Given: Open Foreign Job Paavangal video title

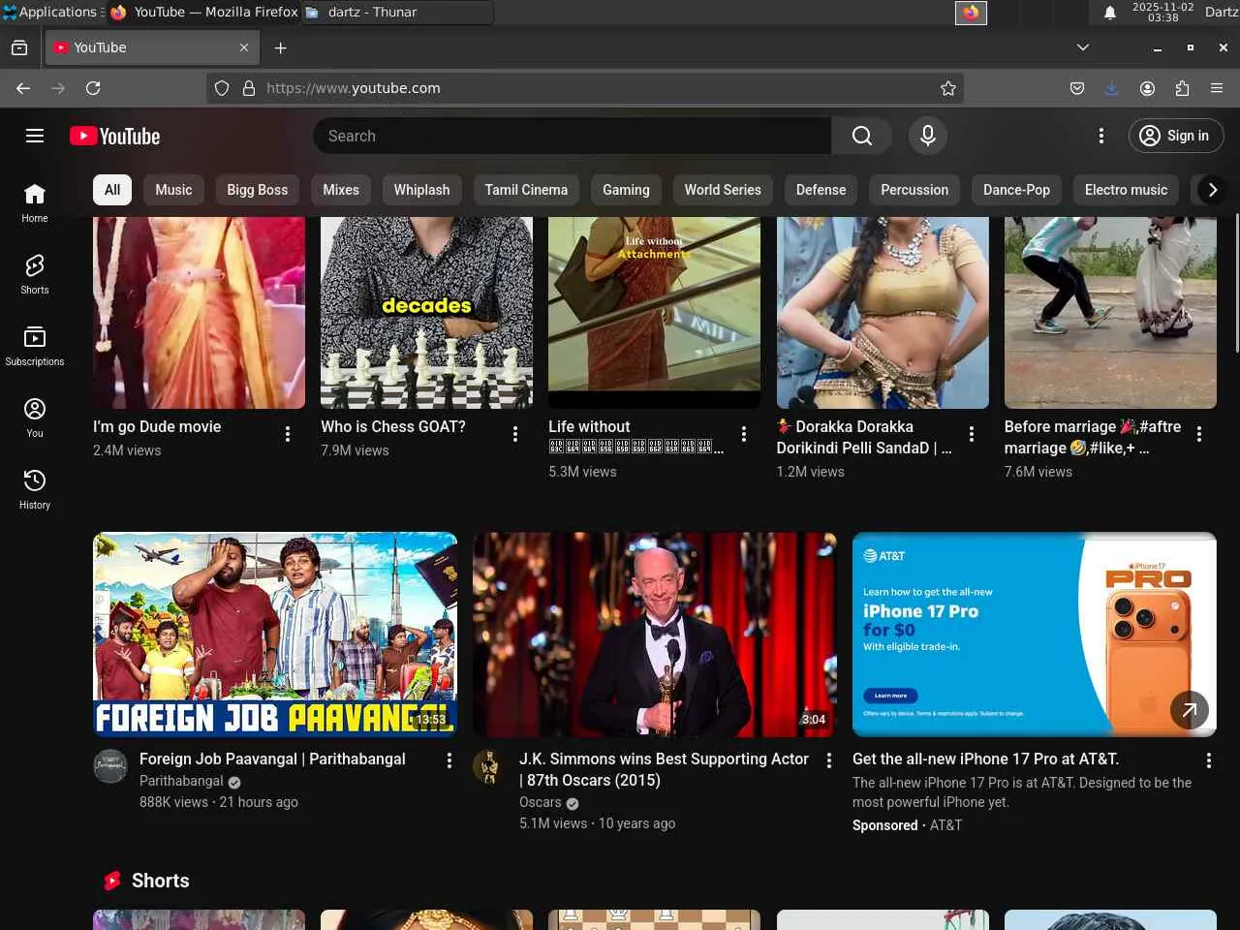Looking at the screenshot, I should [x=272, y=759].
